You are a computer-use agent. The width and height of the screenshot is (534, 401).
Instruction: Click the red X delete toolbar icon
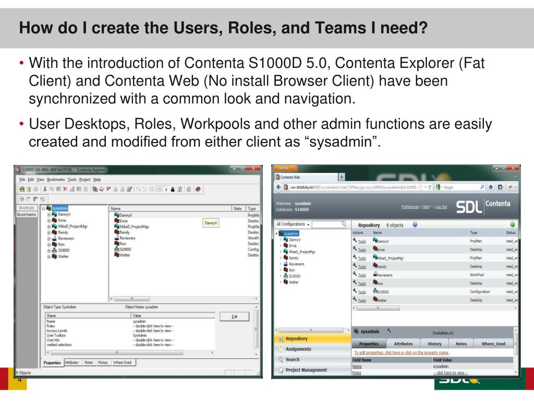pos(65,189)
